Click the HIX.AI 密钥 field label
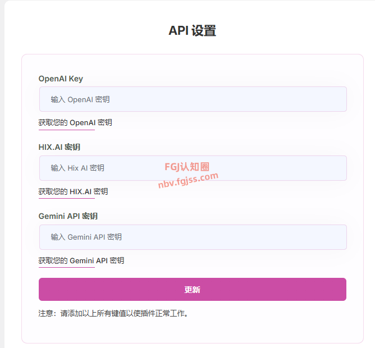375x348 pixels. (59, 147)
